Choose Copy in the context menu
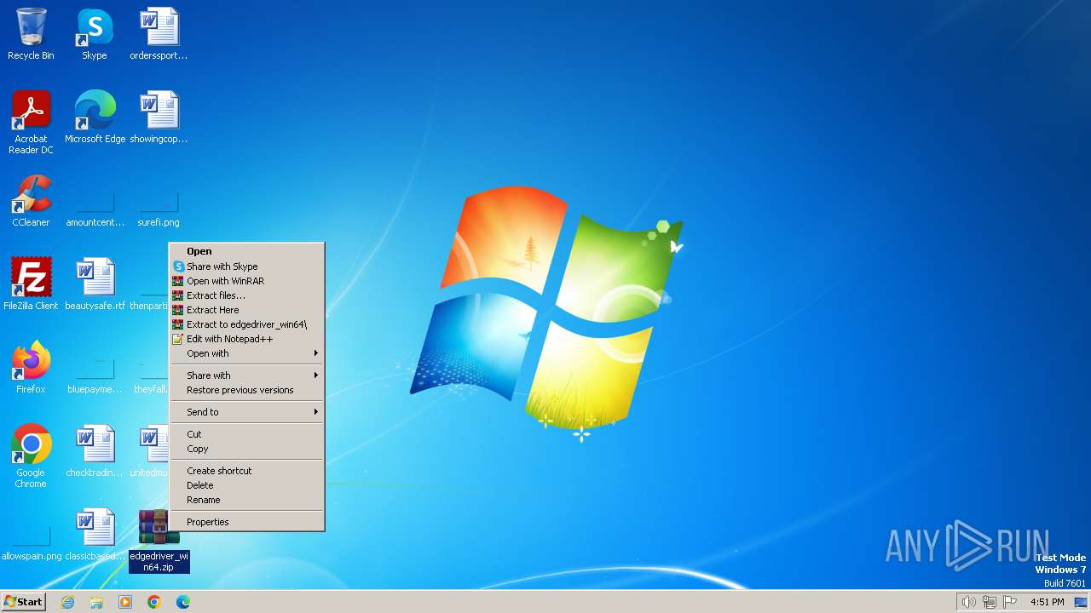This screenshot has height=613, width=1091. [247, 449]
